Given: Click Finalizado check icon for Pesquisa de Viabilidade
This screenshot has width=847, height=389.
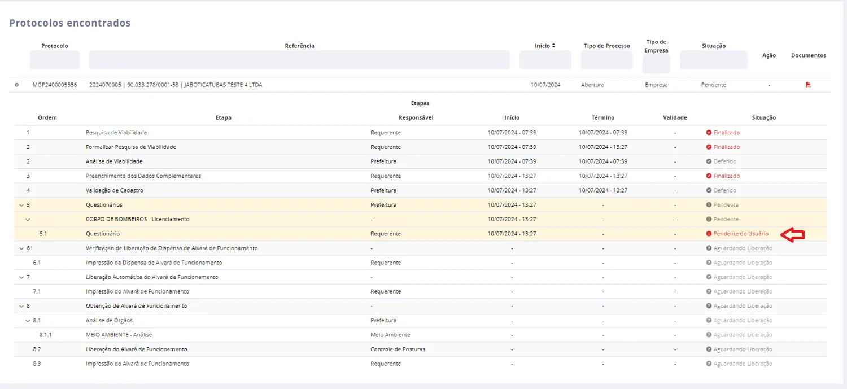Looking at the screenshot, I should [x=709, y=133].
